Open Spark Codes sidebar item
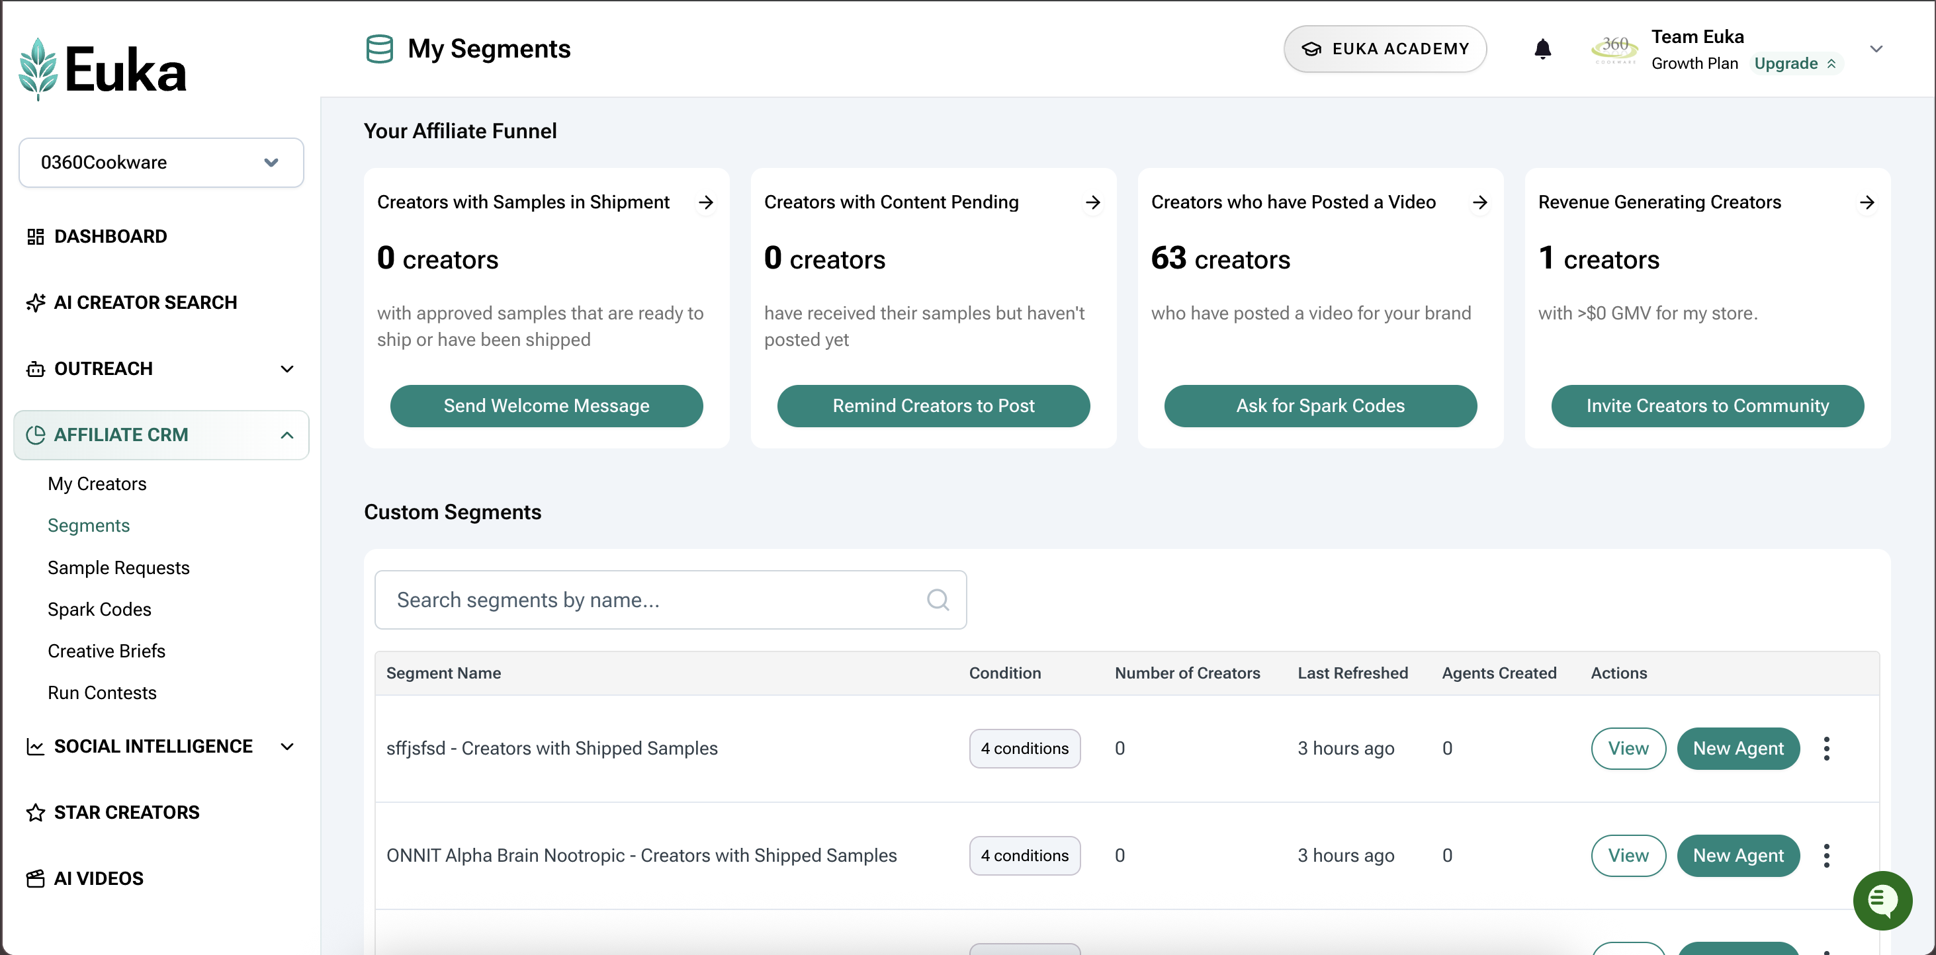1936x955 pixels. [99, 609]
